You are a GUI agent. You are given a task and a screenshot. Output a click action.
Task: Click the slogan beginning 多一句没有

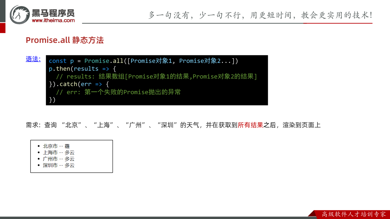(260, 15)
